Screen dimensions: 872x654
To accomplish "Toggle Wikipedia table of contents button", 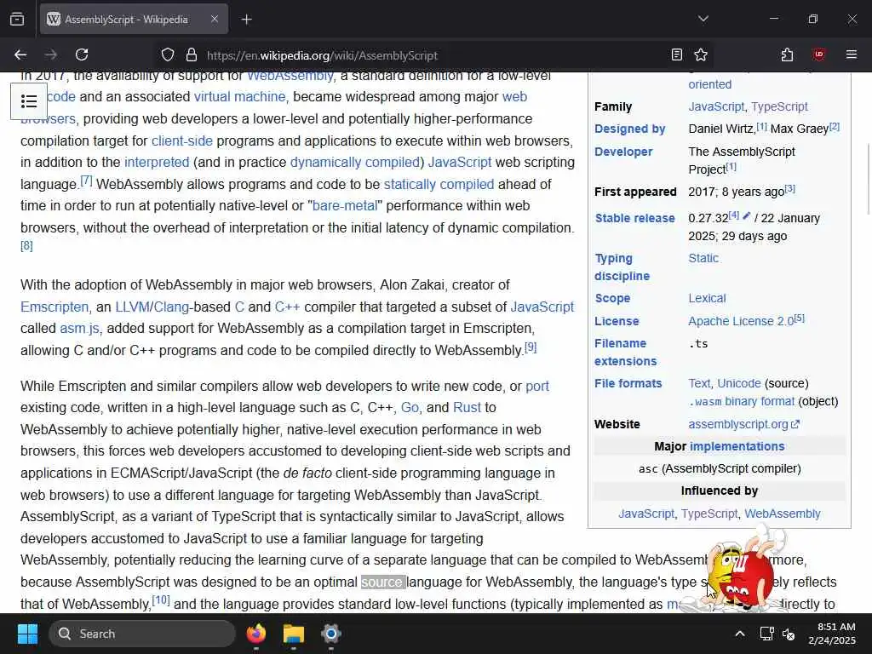I will tap(29, 101).
